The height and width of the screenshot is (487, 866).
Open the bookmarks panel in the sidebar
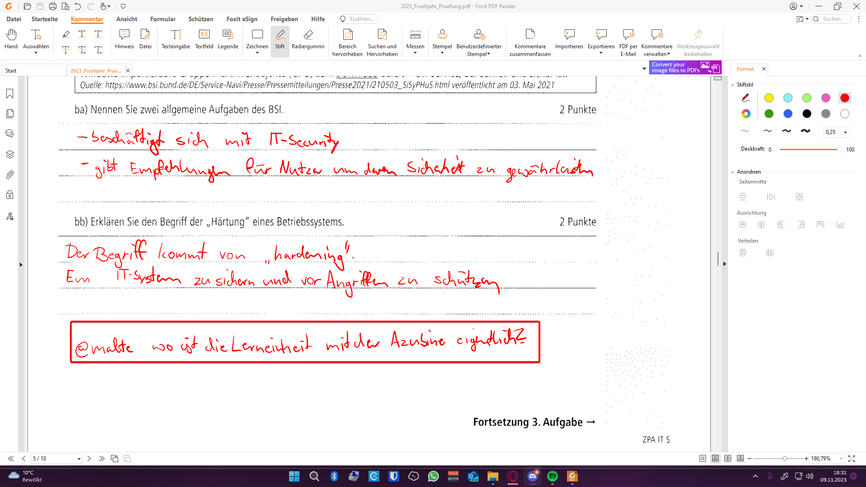click(10, 94)
